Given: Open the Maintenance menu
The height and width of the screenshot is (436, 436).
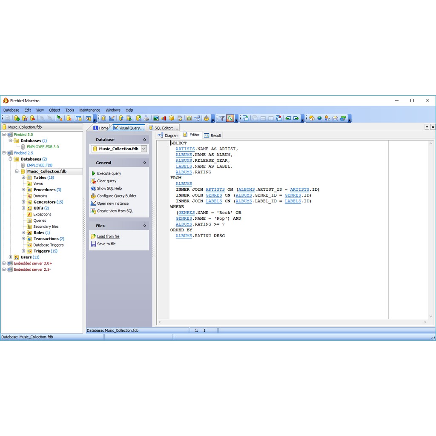Looking at the screenshot, I should (x=89, y=110).
